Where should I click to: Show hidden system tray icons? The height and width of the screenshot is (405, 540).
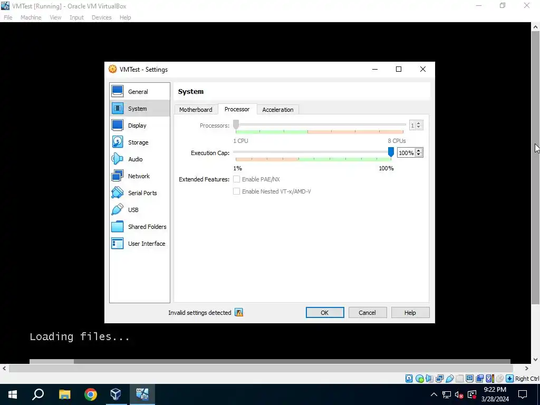[434, 394]
